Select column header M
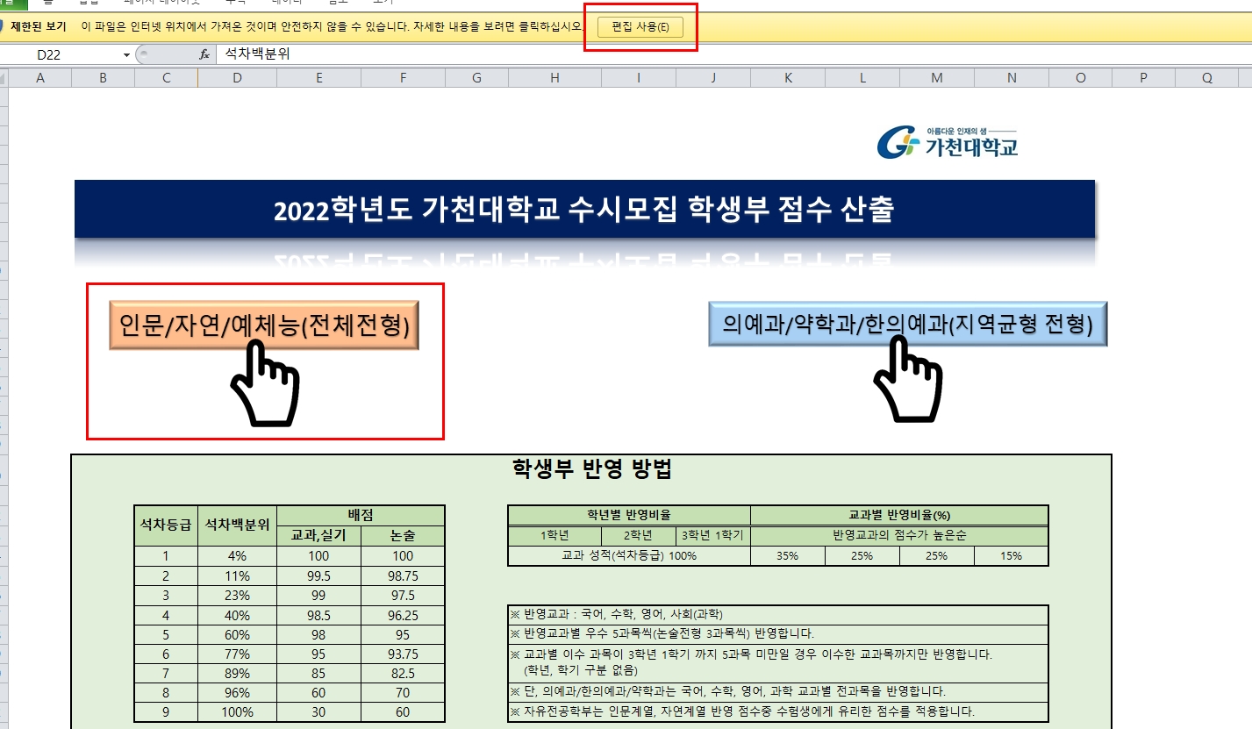The image size is (1252, 729). coord(937,78)
